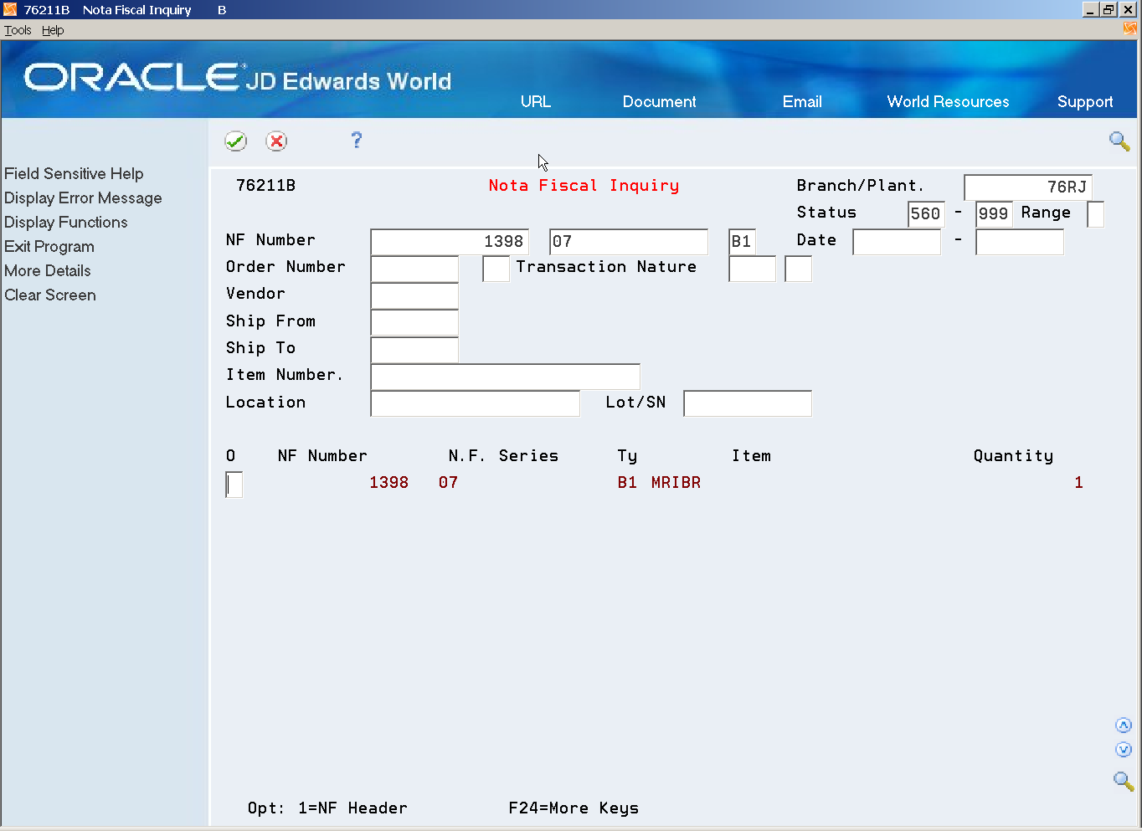This screenshot has height=831, width=1142.
Task: Select Field Sensitive Help
Action: point(74,173)
